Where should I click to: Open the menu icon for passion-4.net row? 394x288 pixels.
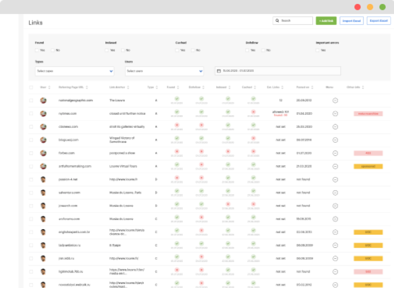click(335, 180)
